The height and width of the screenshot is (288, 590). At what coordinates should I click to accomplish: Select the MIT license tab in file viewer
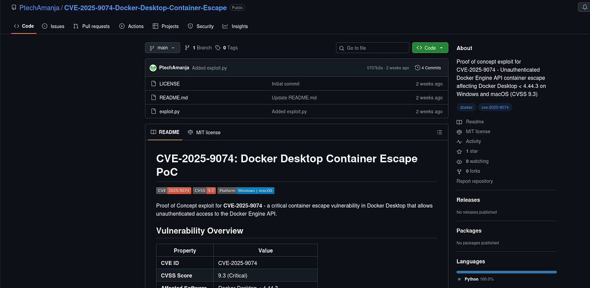pos(204,132)
